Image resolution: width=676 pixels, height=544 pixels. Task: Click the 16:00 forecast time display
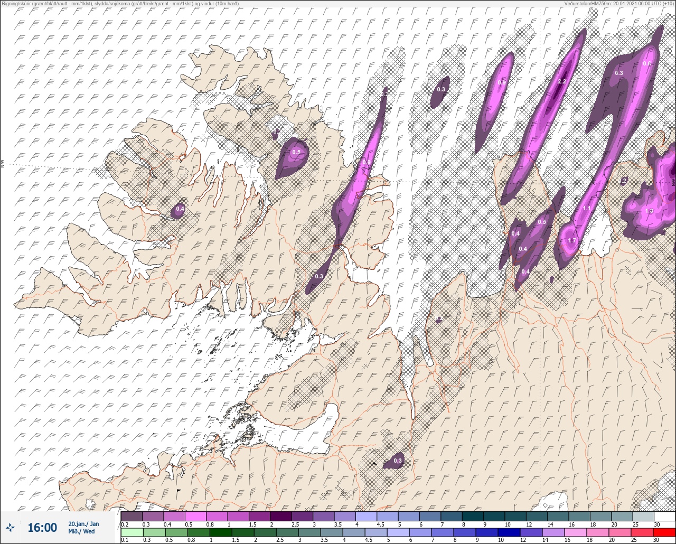tap(42, 528)
